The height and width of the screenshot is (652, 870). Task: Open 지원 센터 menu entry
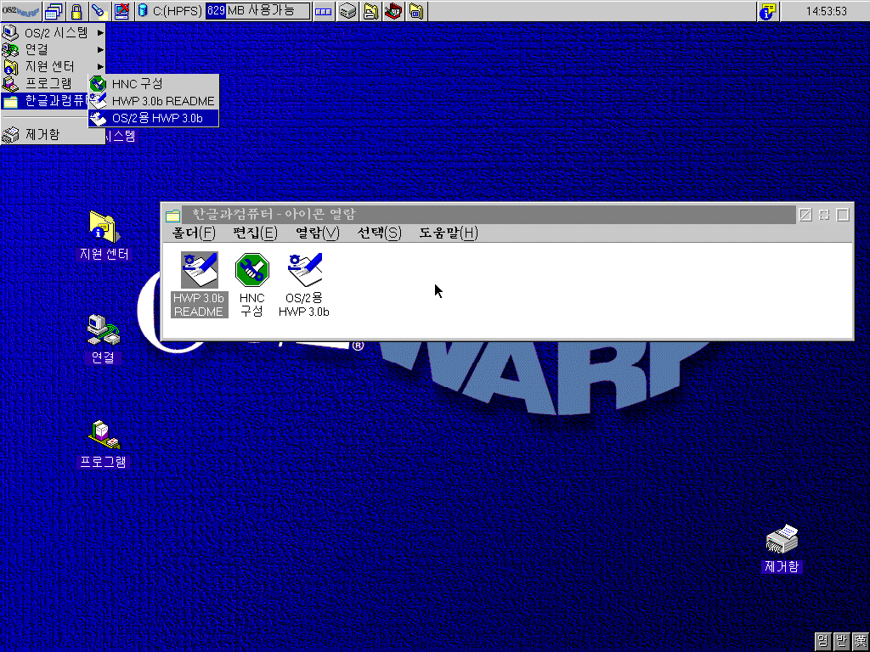(x=54, y=66)
